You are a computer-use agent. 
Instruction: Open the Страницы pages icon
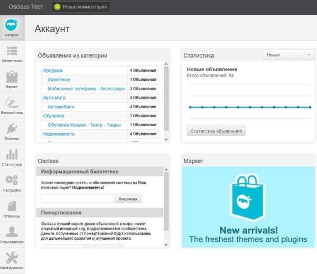[12, 209]
